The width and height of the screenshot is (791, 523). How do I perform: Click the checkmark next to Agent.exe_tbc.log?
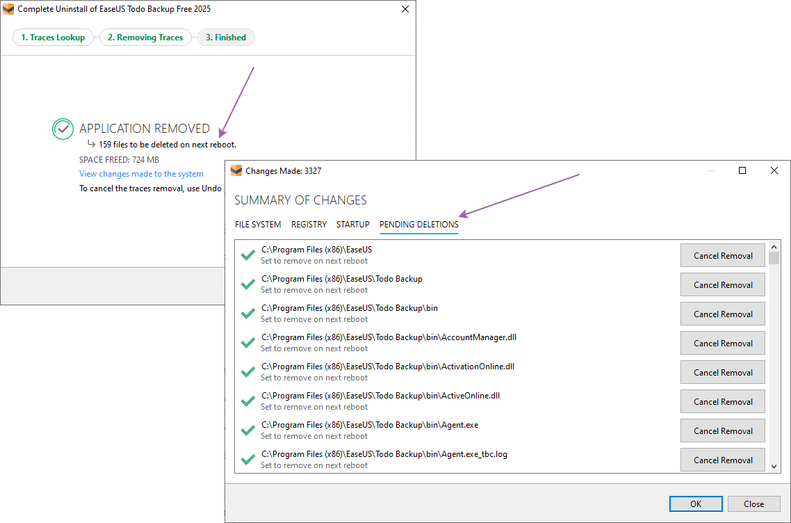247,460
